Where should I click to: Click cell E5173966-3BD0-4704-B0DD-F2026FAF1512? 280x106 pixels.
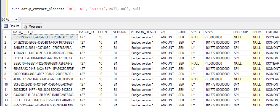point(45,37)
